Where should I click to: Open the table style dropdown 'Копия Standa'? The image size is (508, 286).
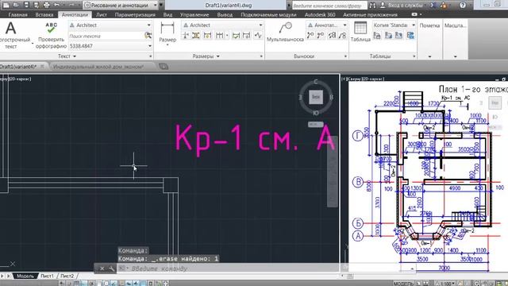point(394,25)
